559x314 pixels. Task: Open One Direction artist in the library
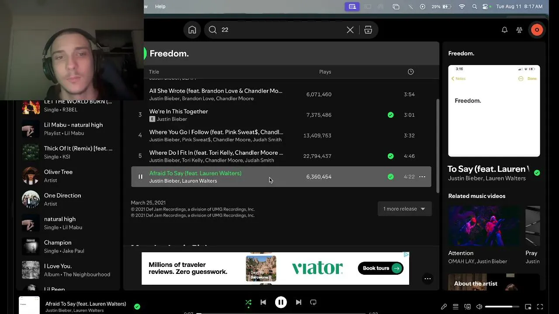tap(68, 199)
